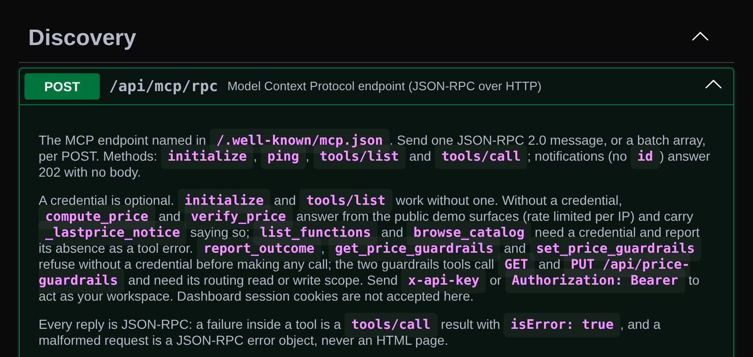Image resolution: width=753 pixels, height=357 pixels.
Task: Click the '_lastprice_notice' code tag
Action: click(x=113, y=233)
